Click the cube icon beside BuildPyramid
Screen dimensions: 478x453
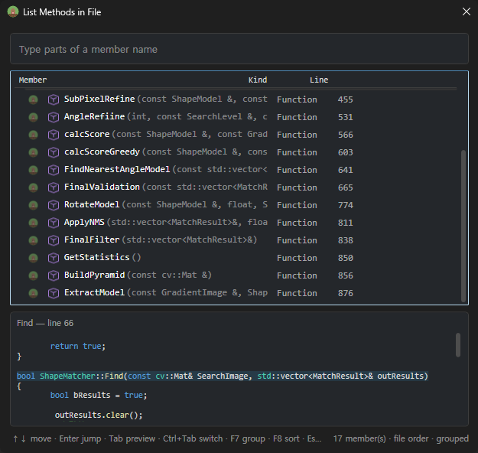(x=54, y=275)
